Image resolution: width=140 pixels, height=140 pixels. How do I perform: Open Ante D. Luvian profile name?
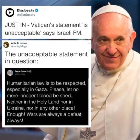(19, 43)
